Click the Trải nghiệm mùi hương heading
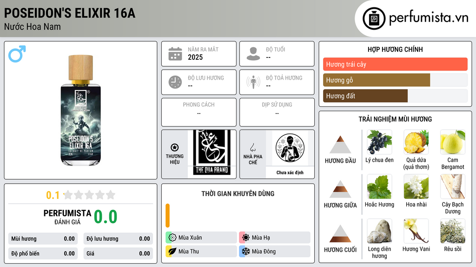Screen dimensions: 476x267 click(395, 119)
